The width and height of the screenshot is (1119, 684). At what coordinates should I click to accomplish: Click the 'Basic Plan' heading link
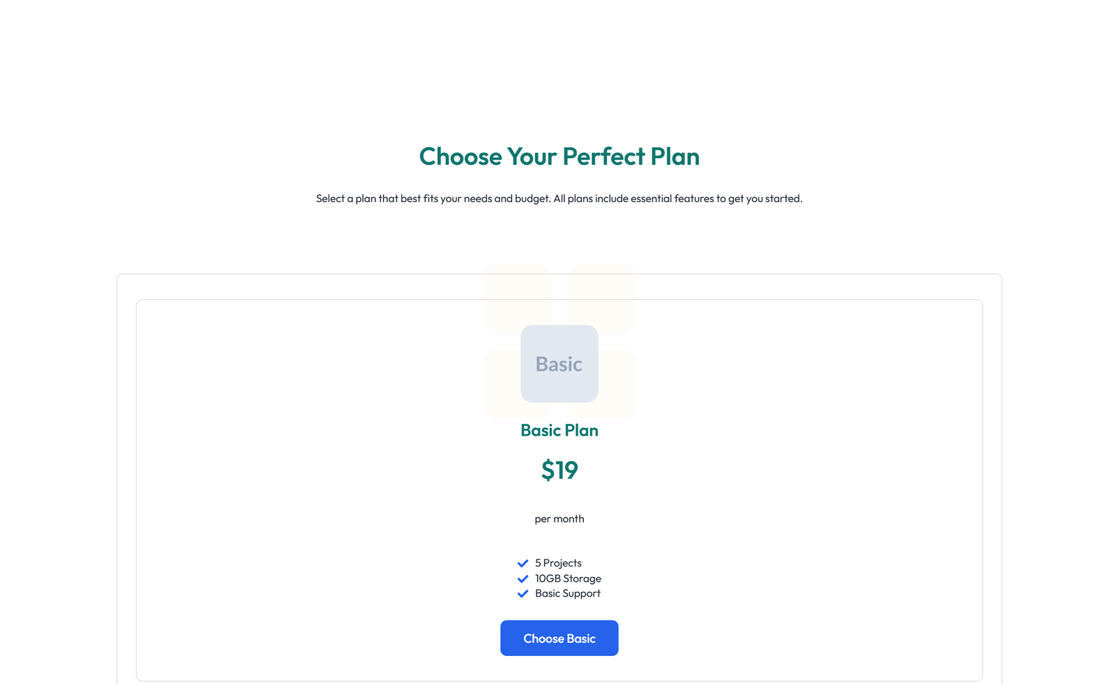click(559, 430)
